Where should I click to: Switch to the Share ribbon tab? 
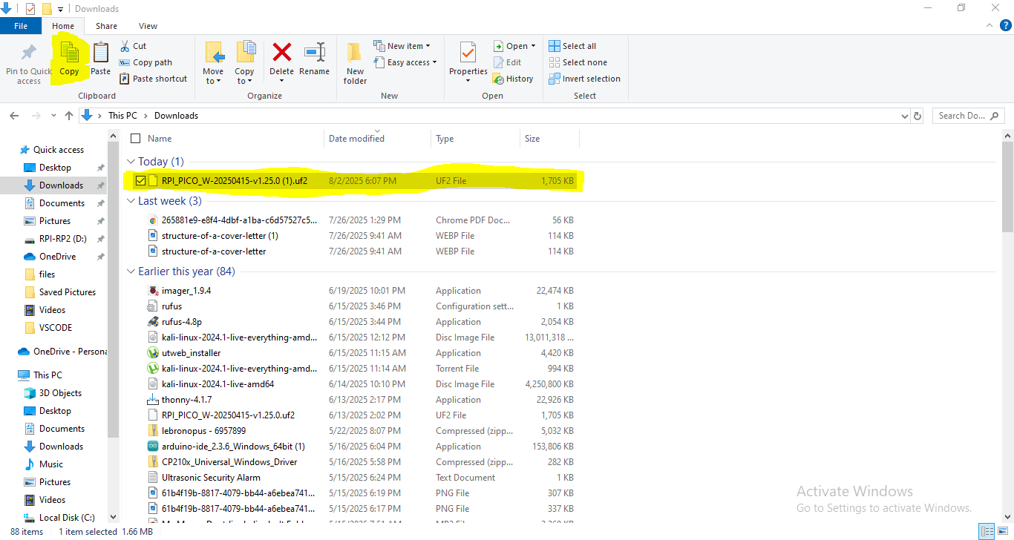[106, 26]
